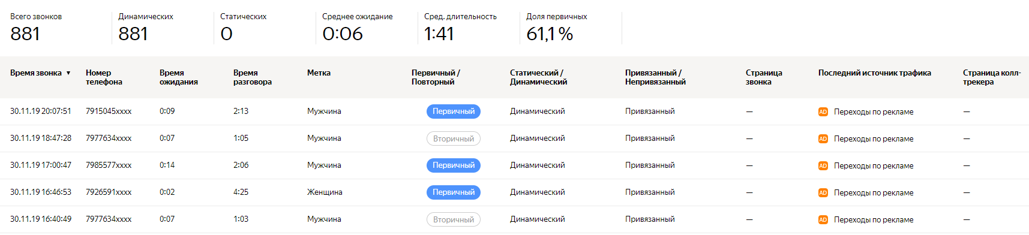Click the Всего звонков 881 metric
The width and height of the screenshot is (1029, 235).
coord(36,28)
